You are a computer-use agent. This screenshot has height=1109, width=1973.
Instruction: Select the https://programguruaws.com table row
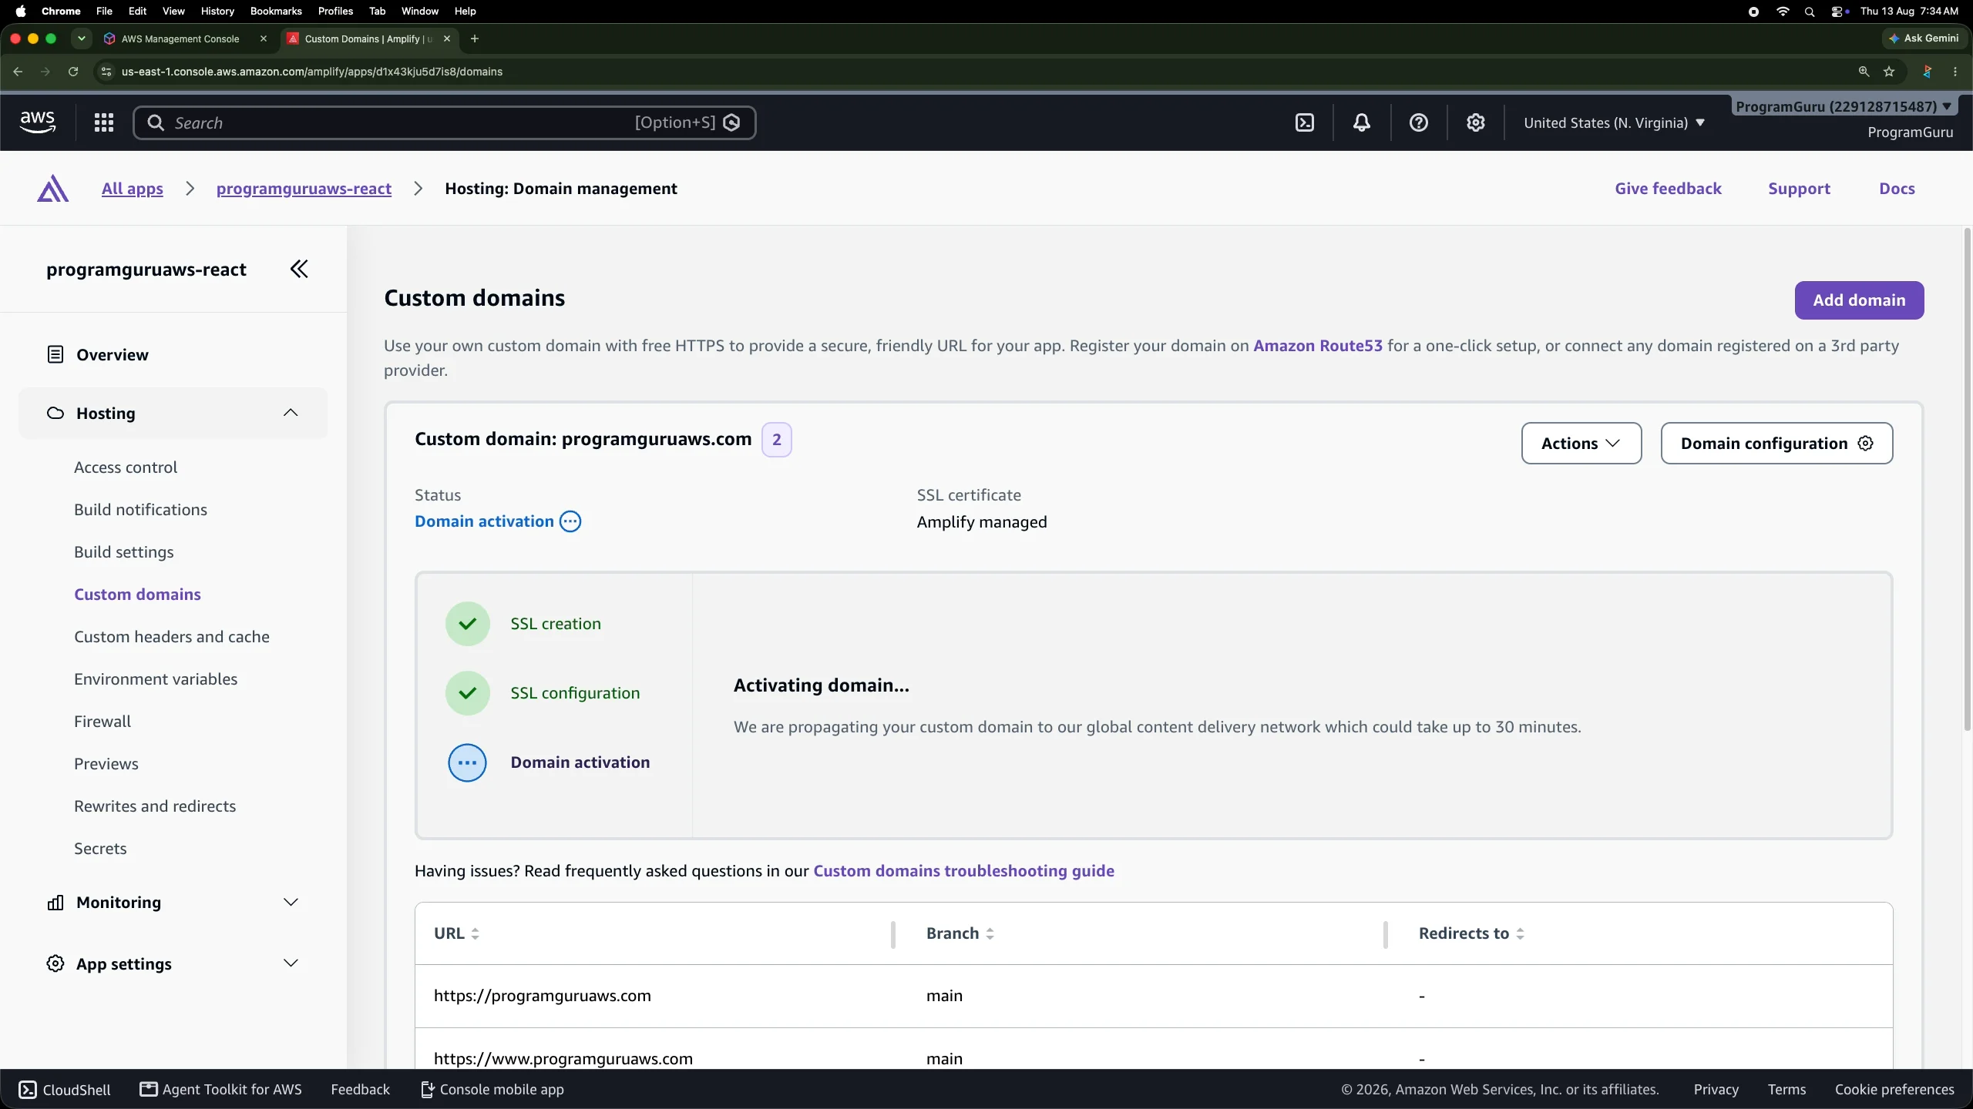(1154, 996)
